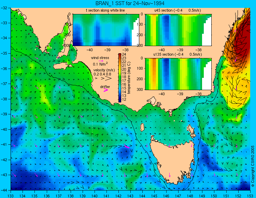Click the '21' colorbar tick value
Image resolution: width=256 pixels, height=198 pixels.
[124, 66]
